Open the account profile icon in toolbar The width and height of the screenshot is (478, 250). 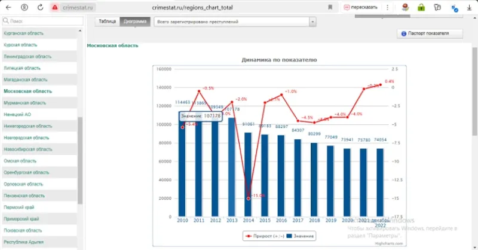click(24, 7)
